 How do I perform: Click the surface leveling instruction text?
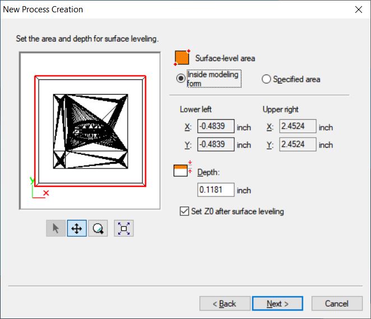coord(87,39)
